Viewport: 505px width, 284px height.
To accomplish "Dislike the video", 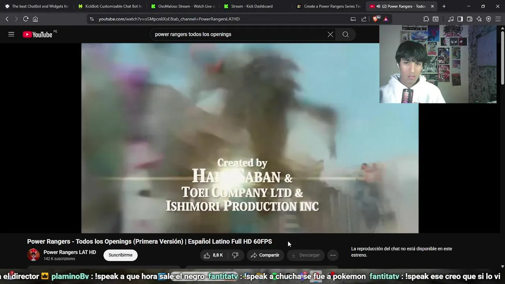I will pyautogui.click(x=235, y=255).
